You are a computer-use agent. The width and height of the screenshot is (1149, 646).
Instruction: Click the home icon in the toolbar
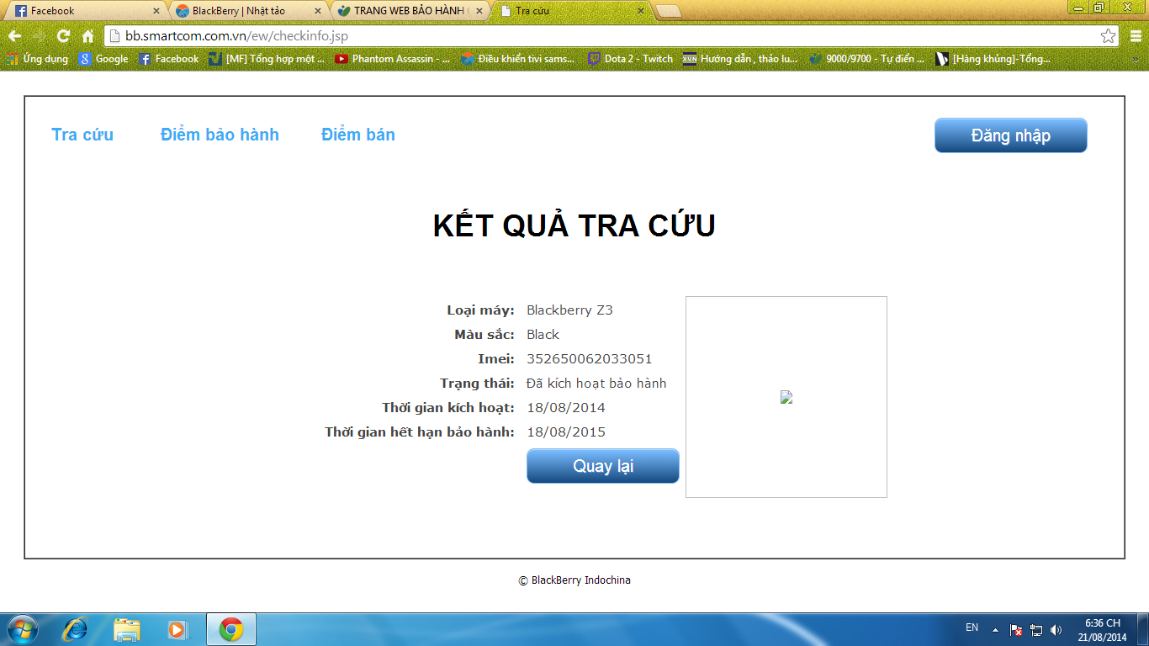coord(87,36)
